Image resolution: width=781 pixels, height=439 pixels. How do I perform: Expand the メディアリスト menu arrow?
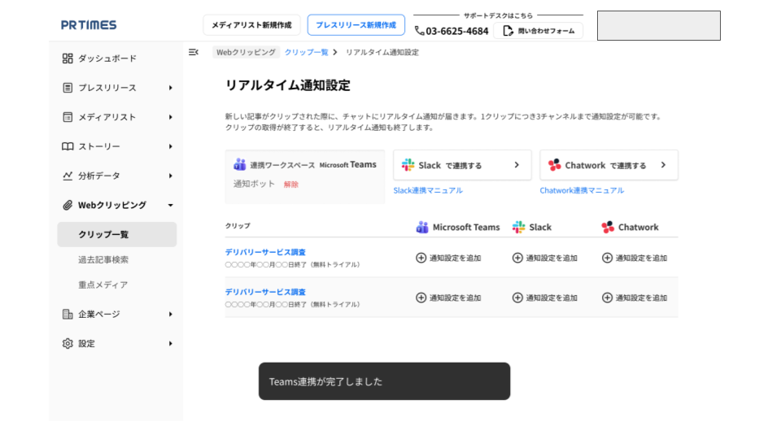click(x=170, y=117)
